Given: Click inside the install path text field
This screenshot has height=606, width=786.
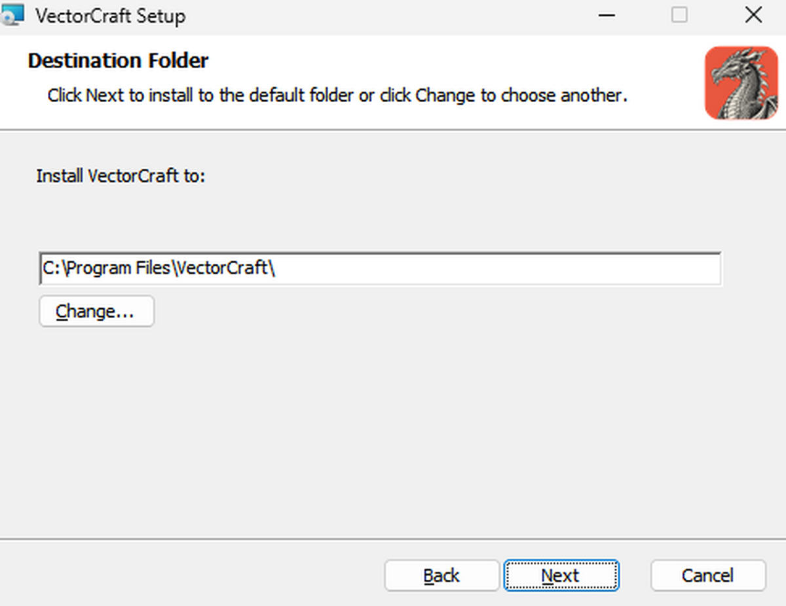Looking at the screenshot, I should 380,268.
